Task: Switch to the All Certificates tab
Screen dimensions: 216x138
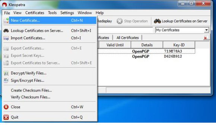Action: pos(127,38)
